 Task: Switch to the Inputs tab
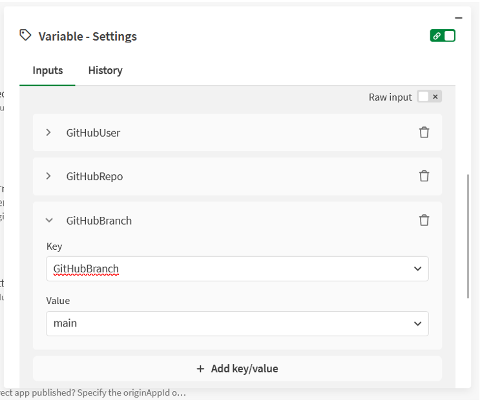tap(48, 70)
